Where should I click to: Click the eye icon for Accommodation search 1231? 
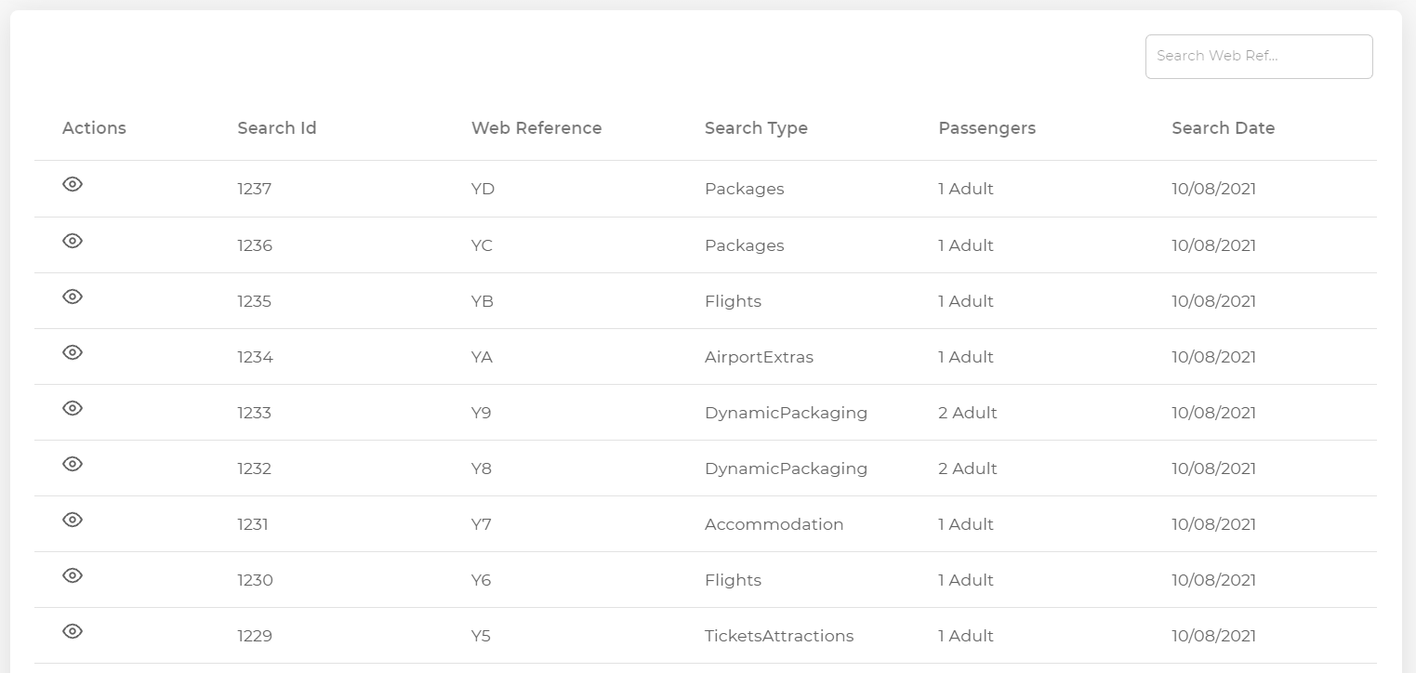click(x=73, y=520)
